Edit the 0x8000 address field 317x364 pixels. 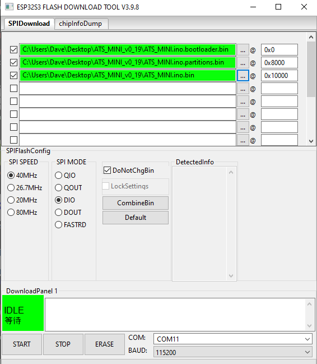(279, 63)
